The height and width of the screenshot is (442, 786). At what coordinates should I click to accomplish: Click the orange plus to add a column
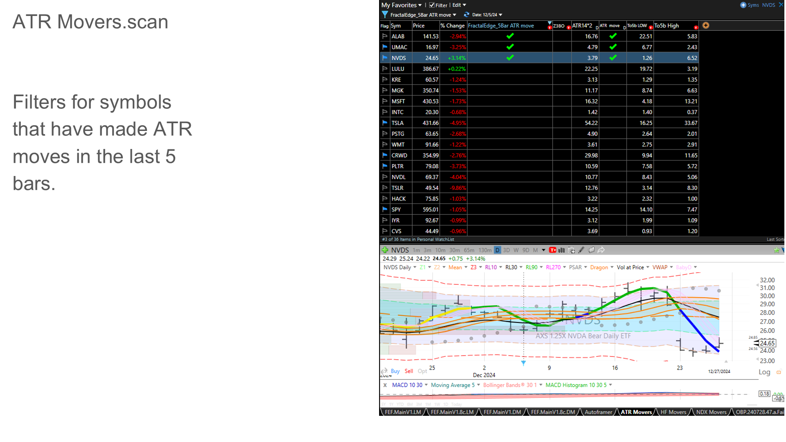point(705,25)
